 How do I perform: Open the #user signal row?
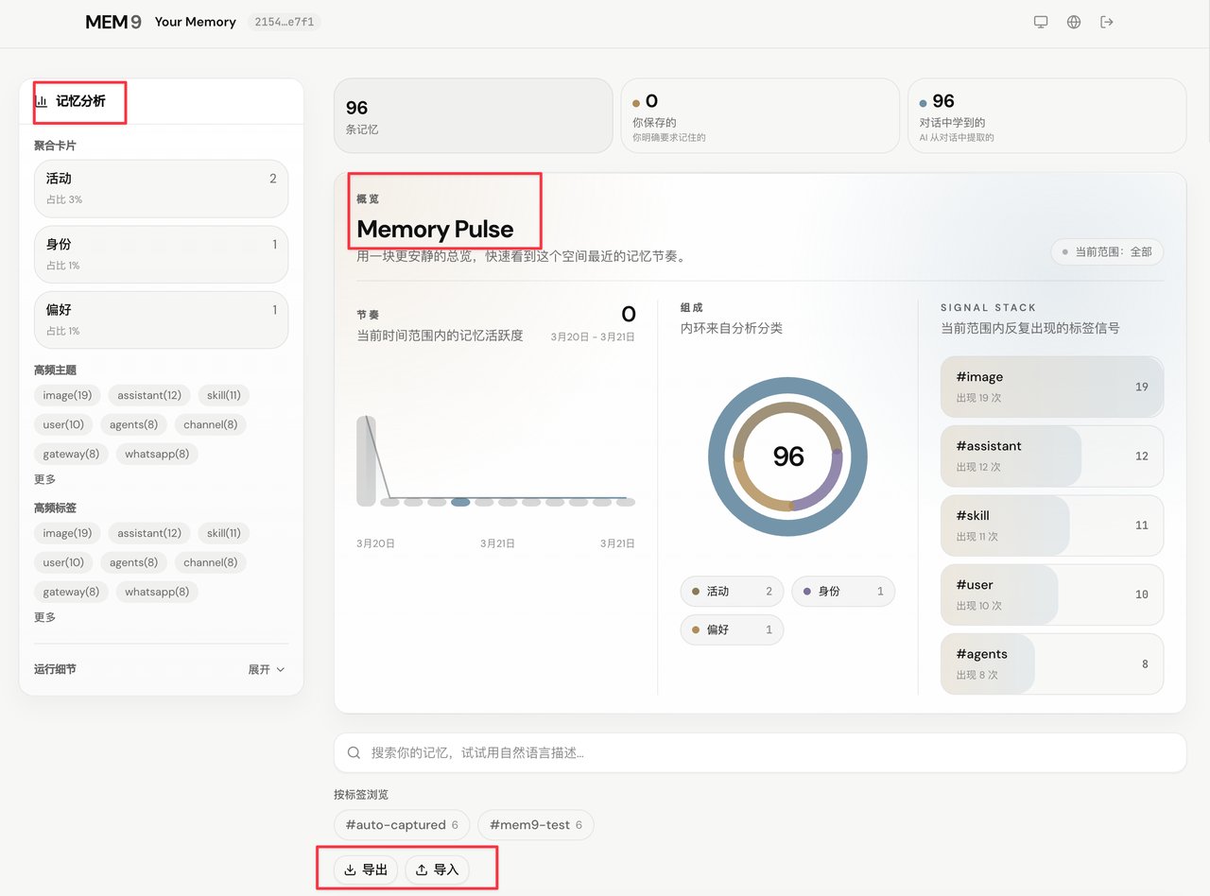click(1052, 594)
